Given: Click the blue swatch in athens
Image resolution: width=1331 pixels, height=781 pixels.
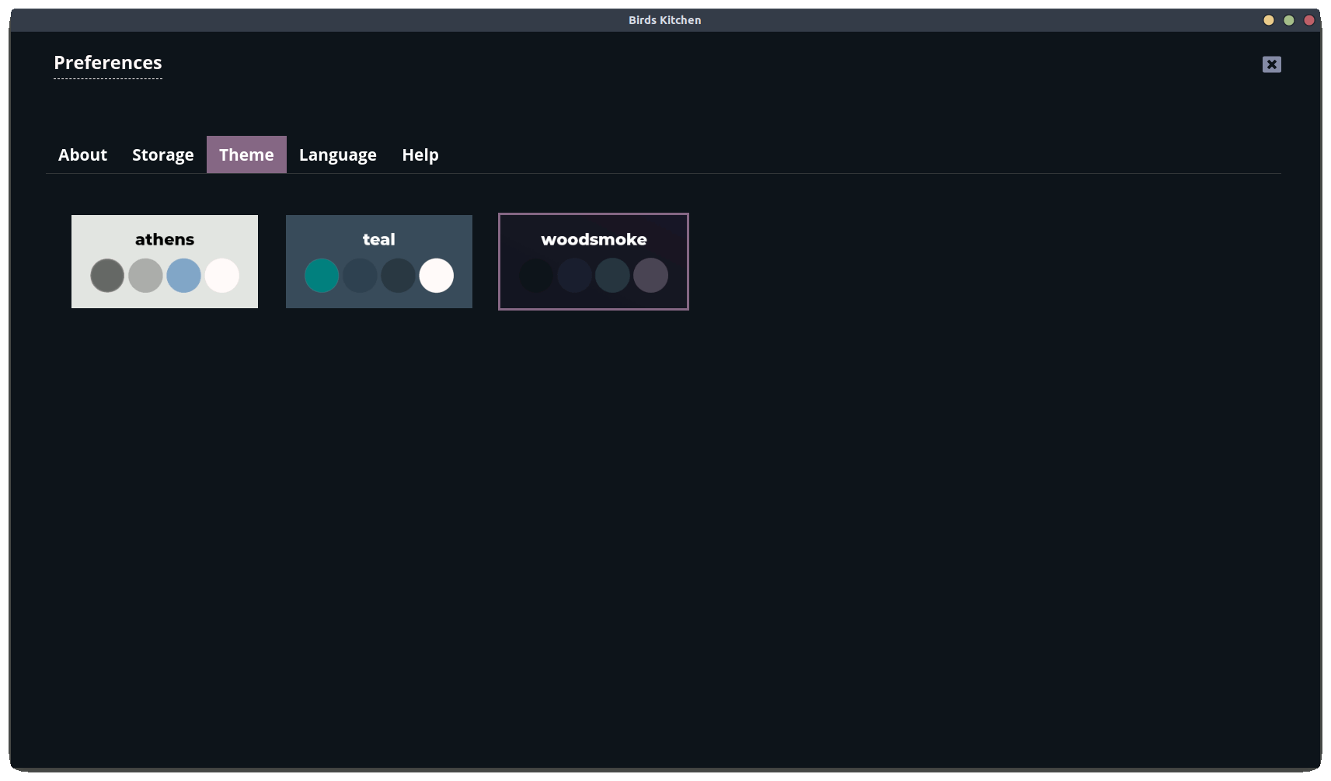Looking at the screenshot, I should (x=183, y=276).
